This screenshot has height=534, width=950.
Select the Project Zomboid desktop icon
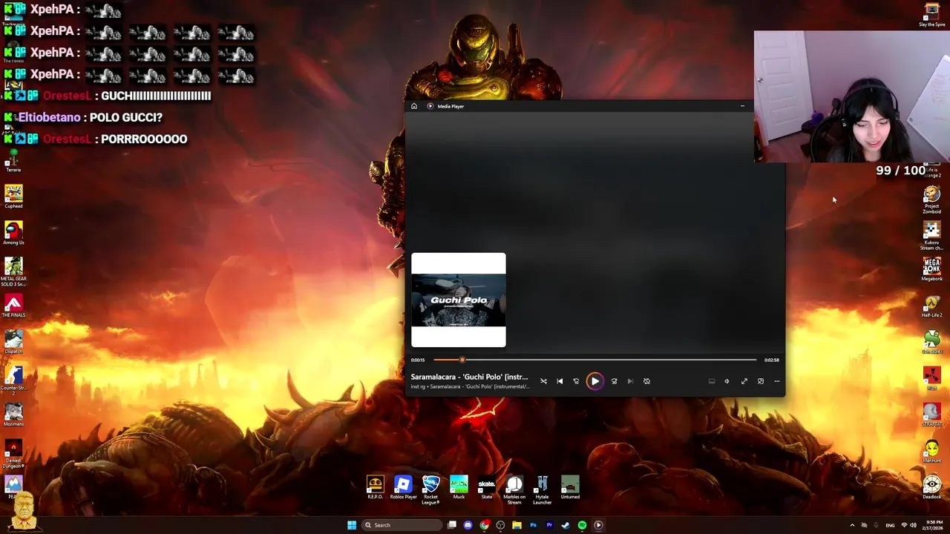[931, 200]
